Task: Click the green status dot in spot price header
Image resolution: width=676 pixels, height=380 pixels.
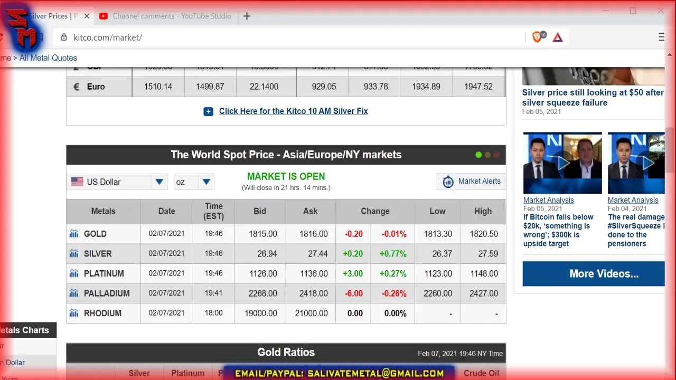Action: pyautogui.click(x=478, y=155)
